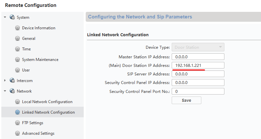Click the Security Control Panel Port field

point(198,91)
